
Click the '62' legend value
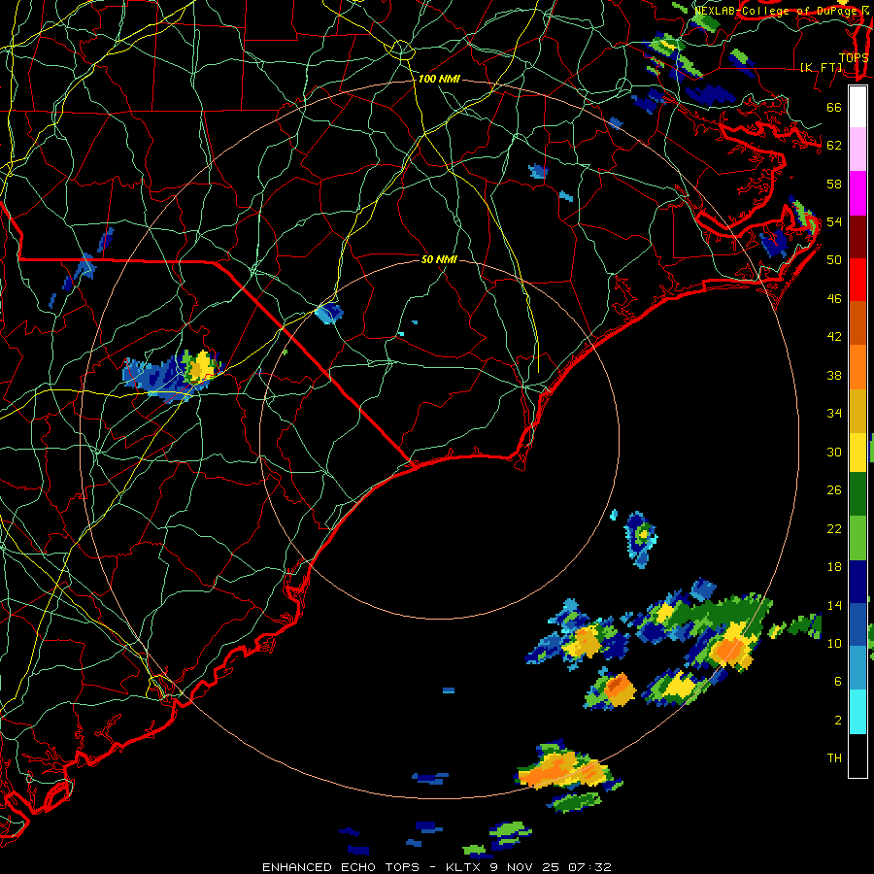pos(834,145)
